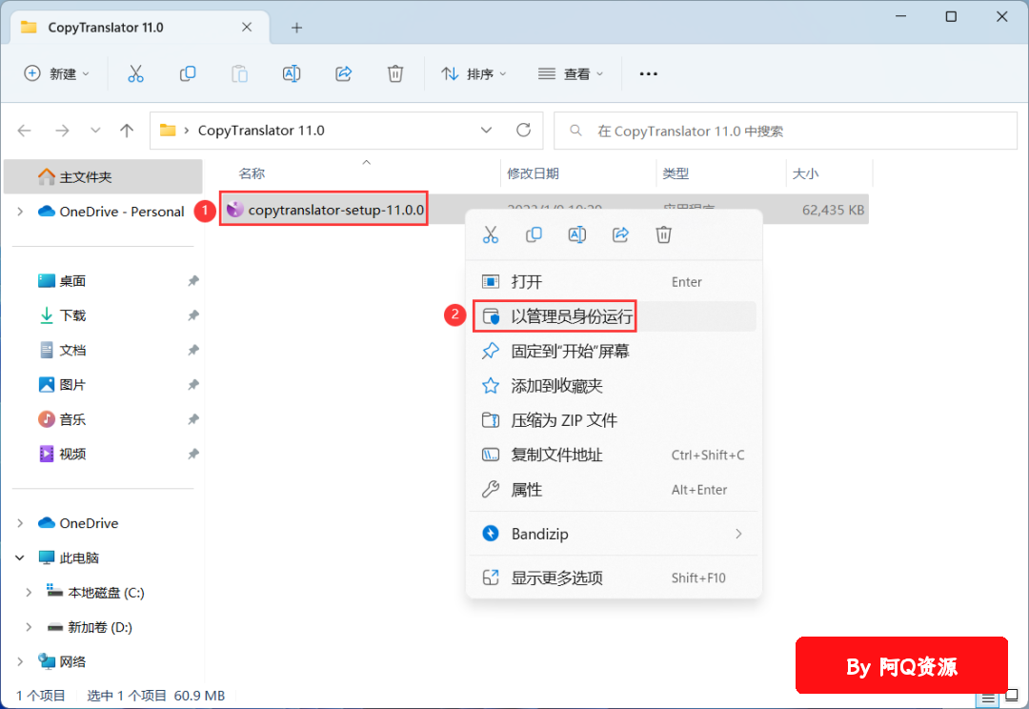
Task: Open 音乐 in quick access
Action: click(x=72, y=419)
